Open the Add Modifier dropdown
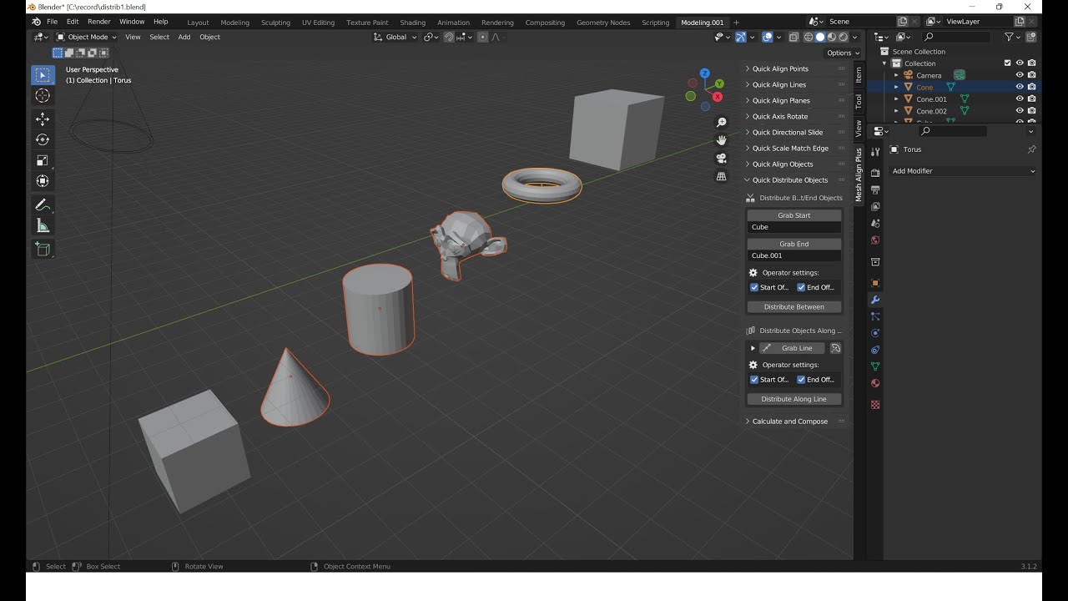This screenshot has width=1068, height=601. pos(963,171)
